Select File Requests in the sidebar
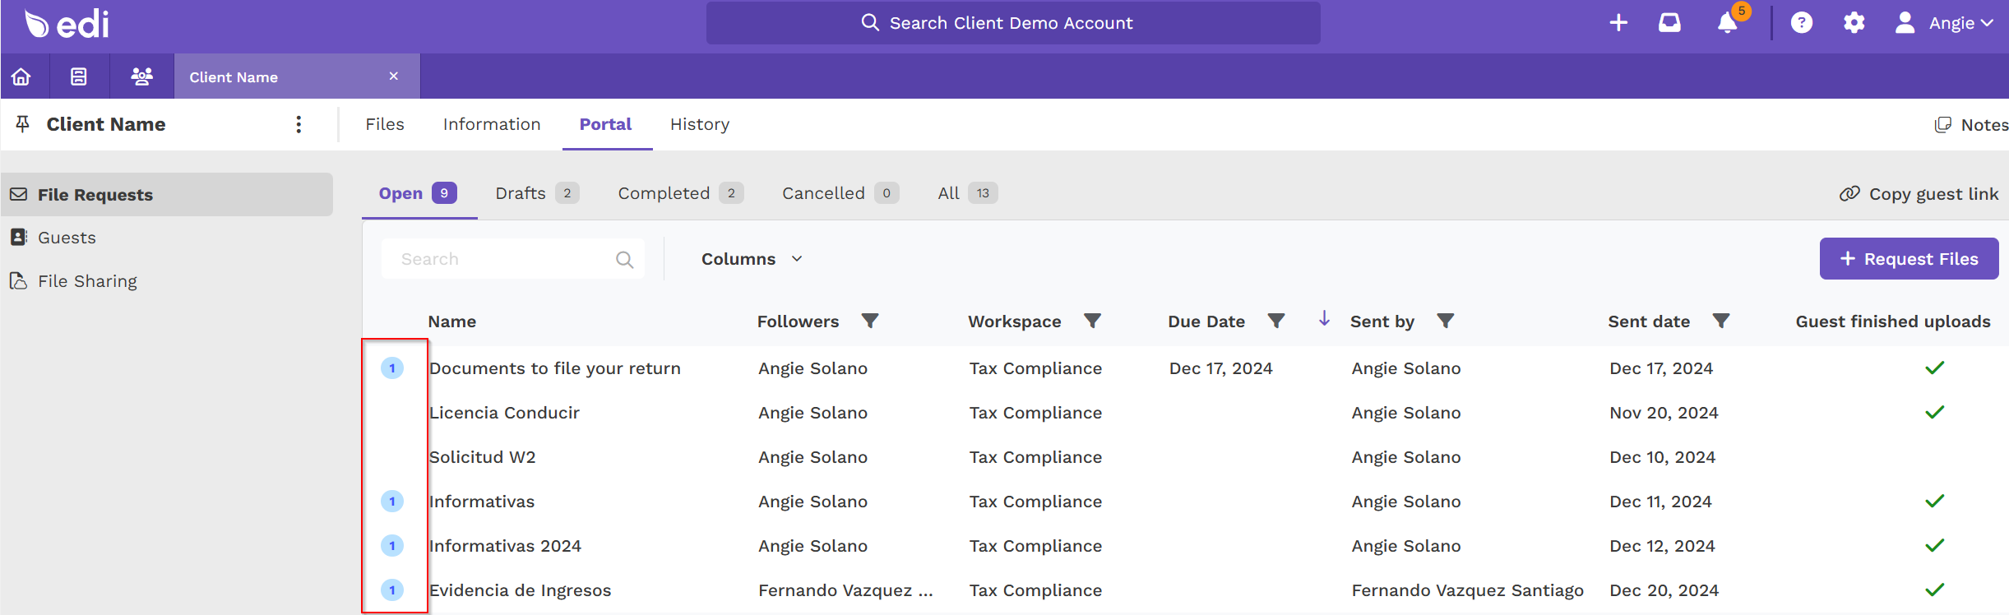2009x615 pixels. click(x=167, y=195)
